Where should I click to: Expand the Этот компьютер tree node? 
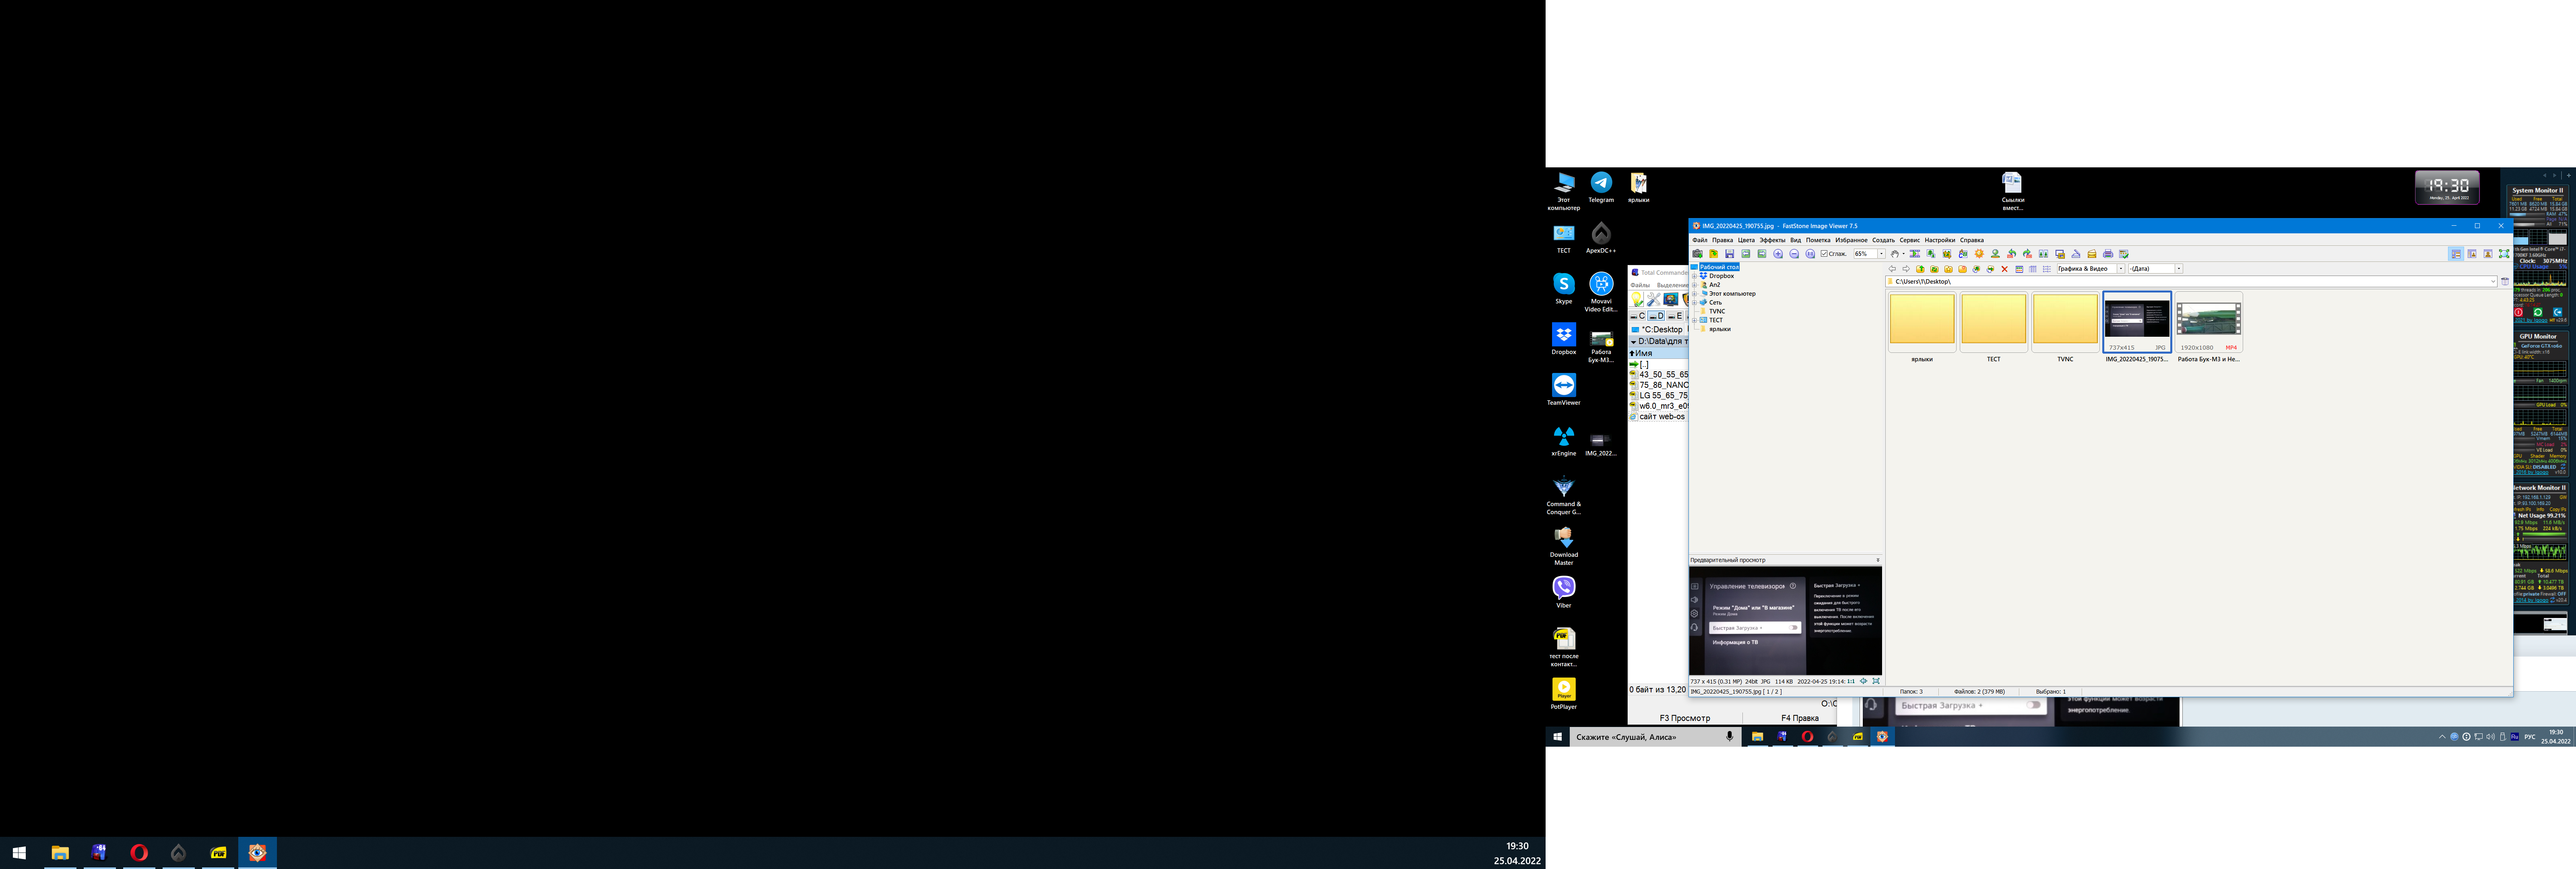(x=1695, y=294)
